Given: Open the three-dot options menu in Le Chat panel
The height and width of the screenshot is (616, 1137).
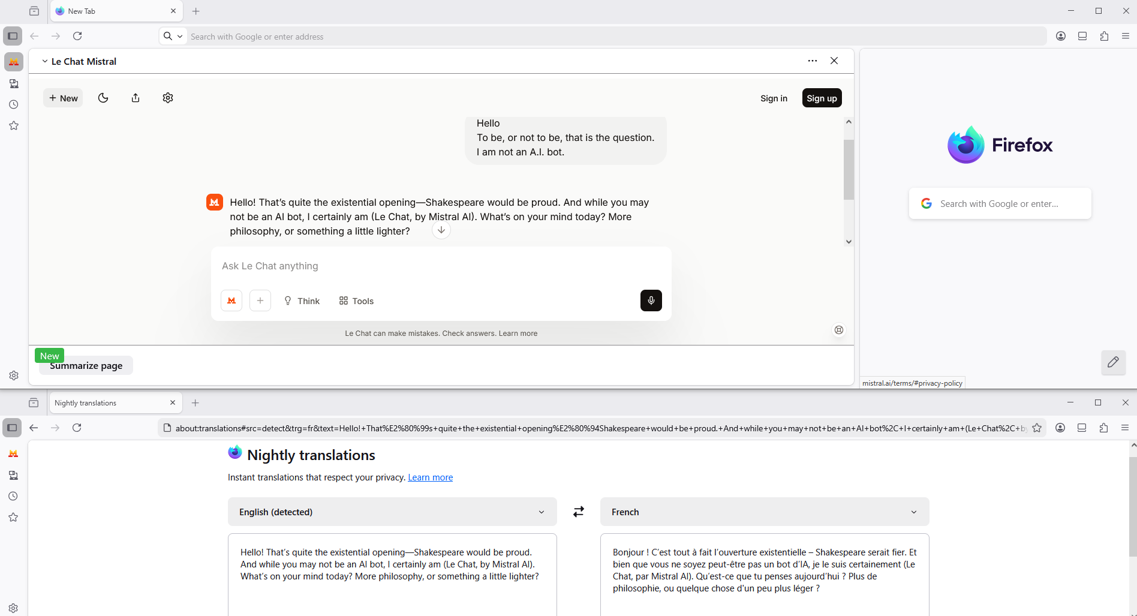Looking at the screenshot, I should point(813,61).
